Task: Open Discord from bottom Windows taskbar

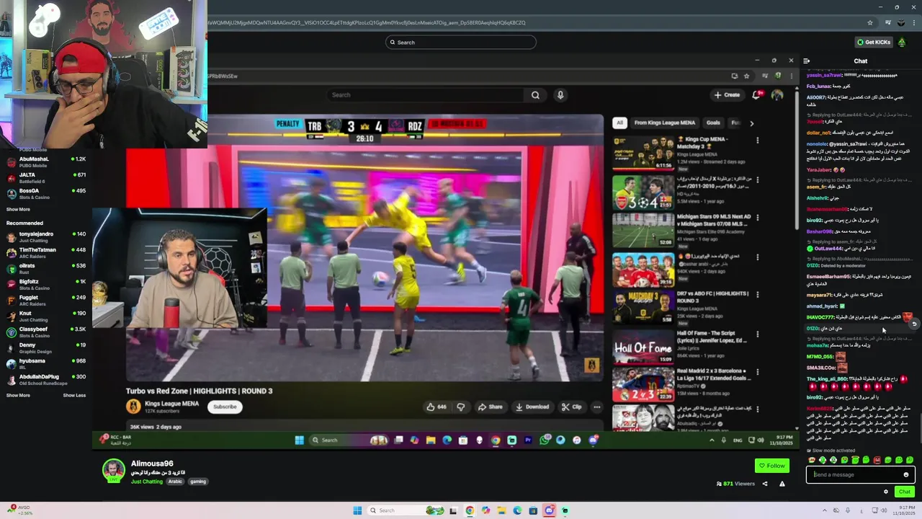Action: pyautogui.click(x=549, y=510)
